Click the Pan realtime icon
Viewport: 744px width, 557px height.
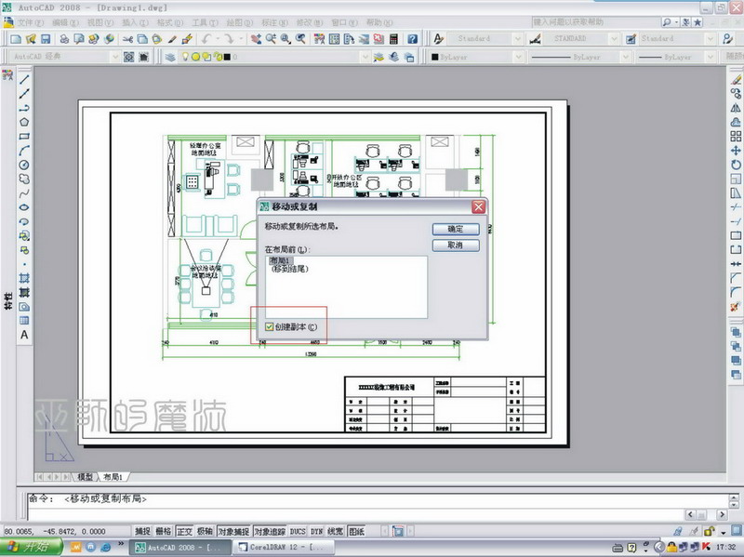tap(257, 39)
